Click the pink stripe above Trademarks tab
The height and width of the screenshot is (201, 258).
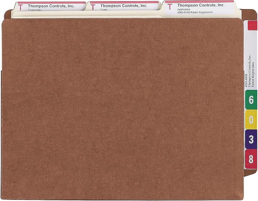pos(52,3)
